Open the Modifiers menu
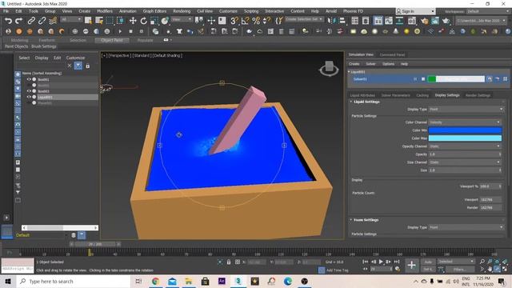 point(105,11)
